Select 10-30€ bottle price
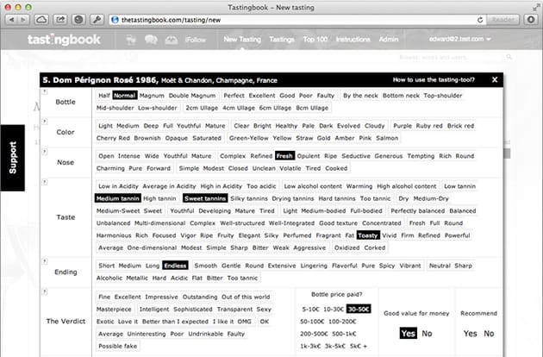The height and width of the screenshot is (357, 543). [x=334, y=309]
